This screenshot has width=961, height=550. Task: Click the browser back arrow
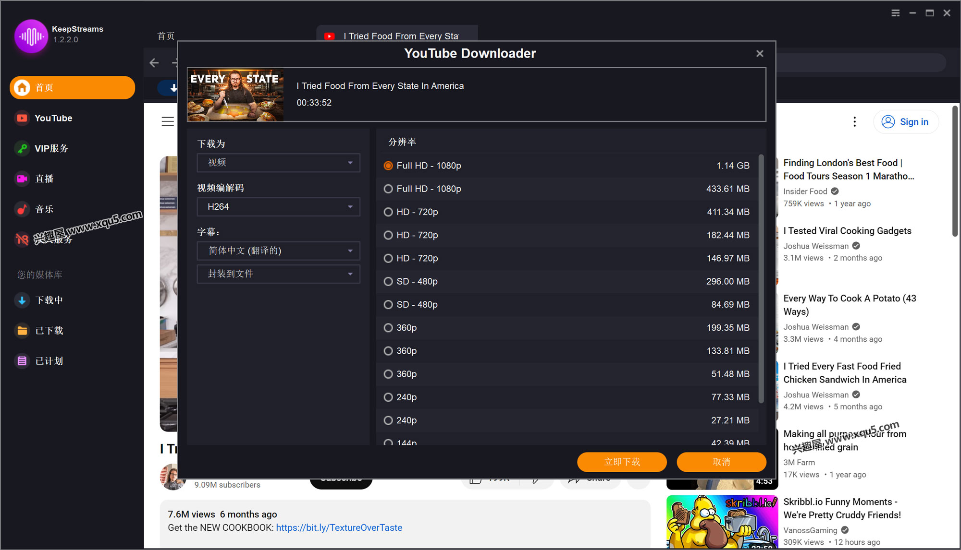154,63
